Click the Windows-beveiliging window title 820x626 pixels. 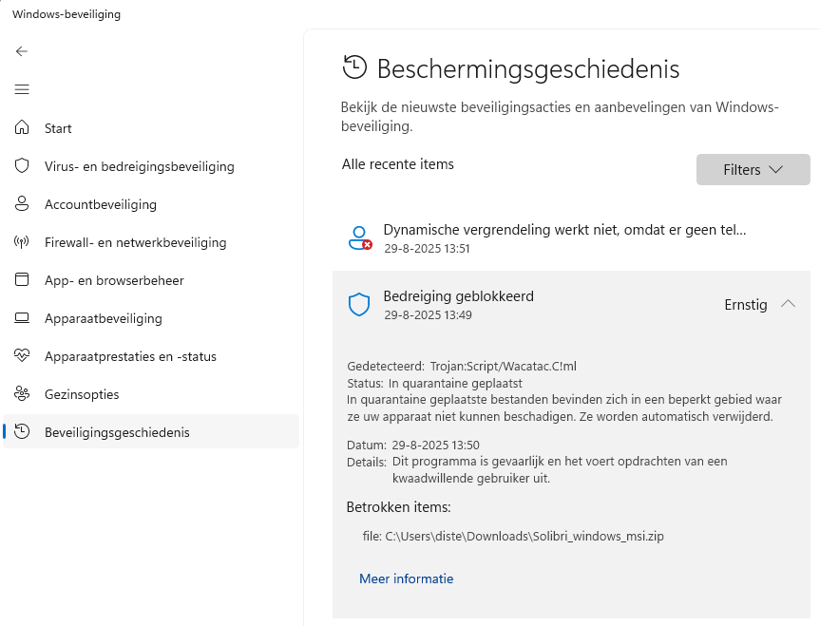click(x=67, y=14)
